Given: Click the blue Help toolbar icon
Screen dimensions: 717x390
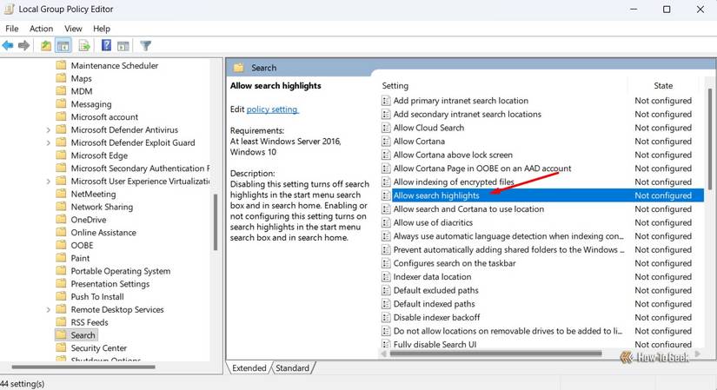Looking at the screenshot, I should click(x=106, y=45).
